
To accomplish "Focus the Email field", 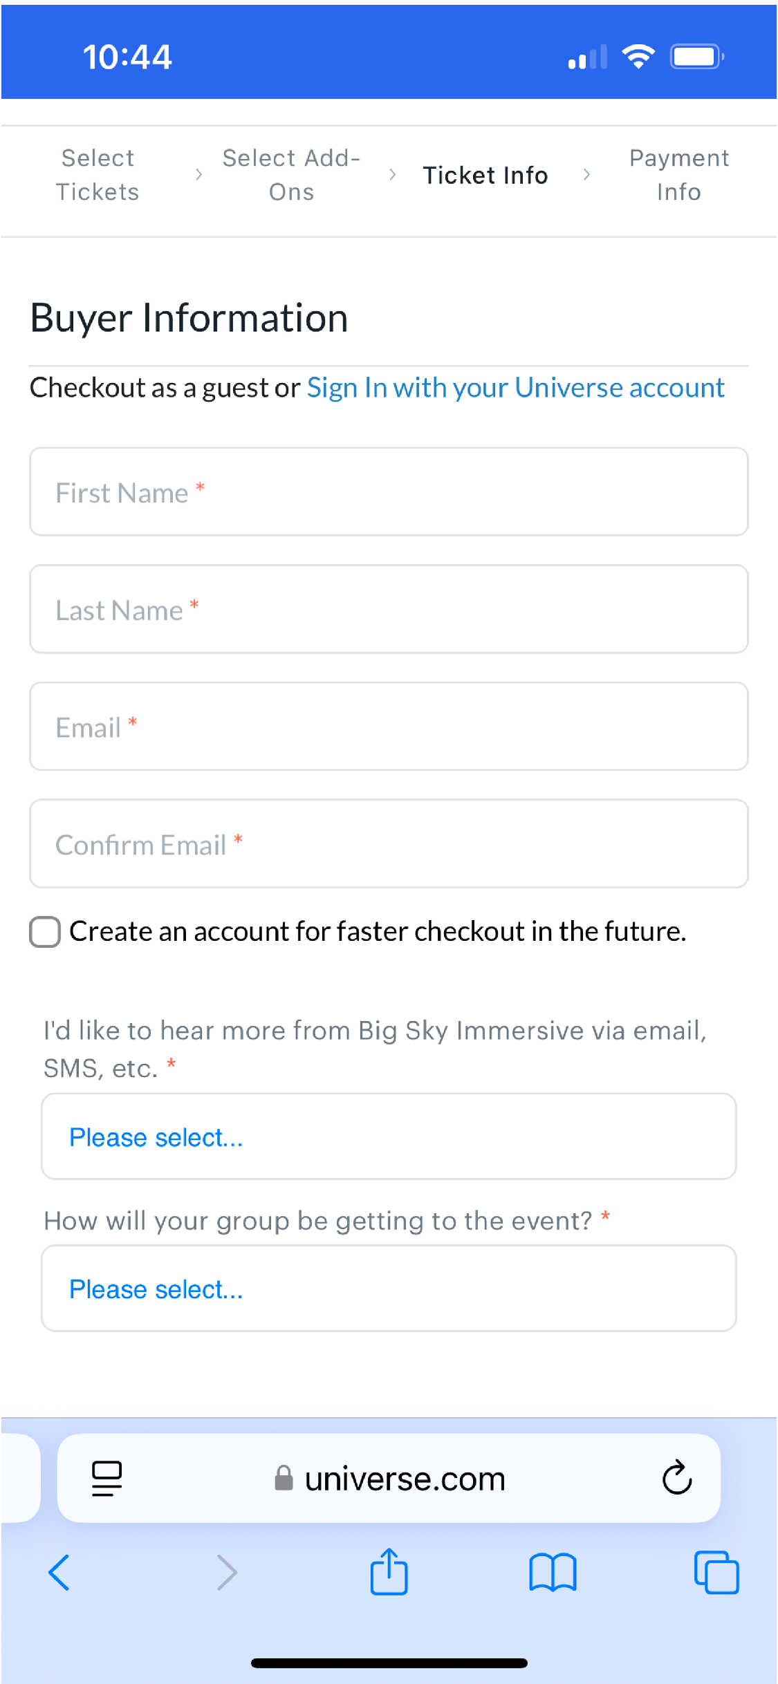I will (x=389, y=727).
